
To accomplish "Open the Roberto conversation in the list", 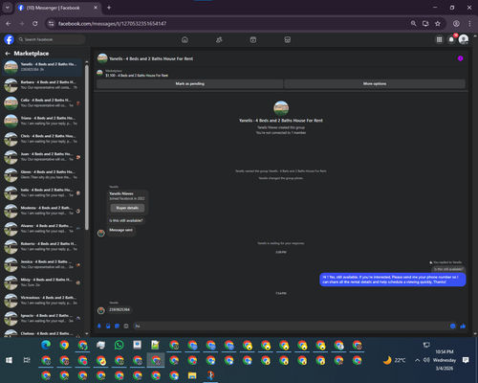I will (x=42, y=246).
